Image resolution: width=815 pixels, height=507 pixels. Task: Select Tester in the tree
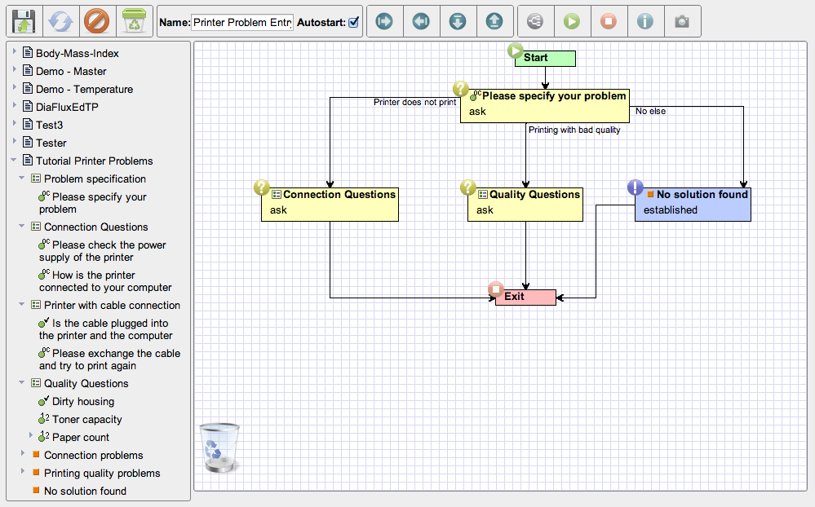click(x=51, y=143)
